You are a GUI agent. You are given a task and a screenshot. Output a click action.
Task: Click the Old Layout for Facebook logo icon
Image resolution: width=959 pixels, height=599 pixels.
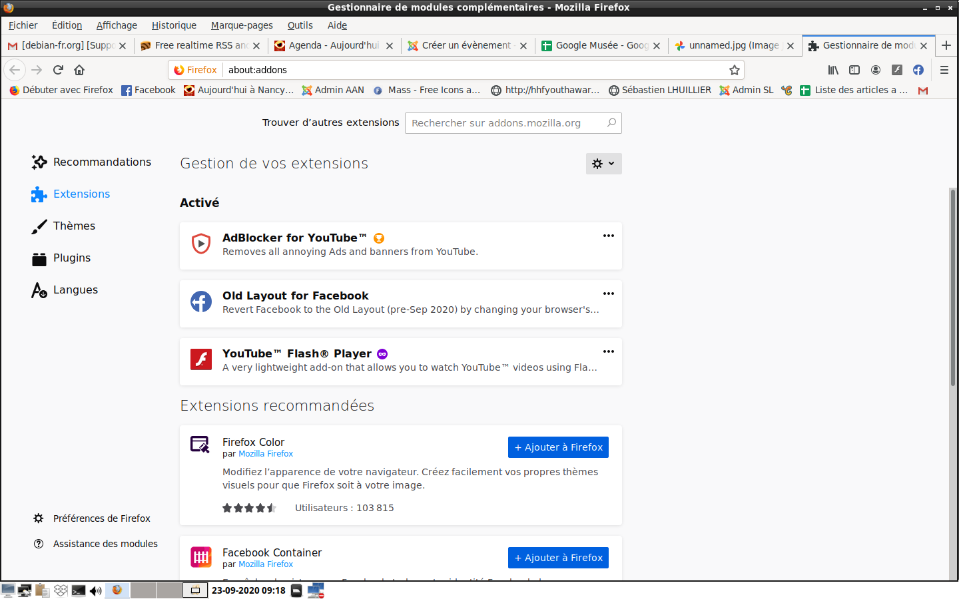click(x=201, y=302)
